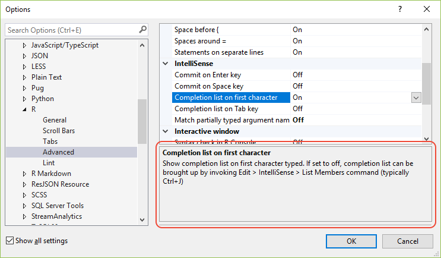Select the General page under R
The height and width of the screenshot is (258, 441).
click(55, 120)
